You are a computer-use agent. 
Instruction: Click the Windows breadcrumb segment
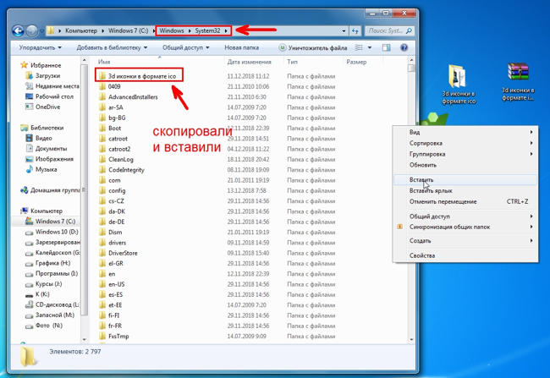coord(172,30)
